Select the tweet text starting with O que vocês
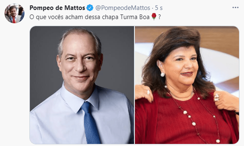The height and width of the screenshot is (146, 244). tap(95, 17)
